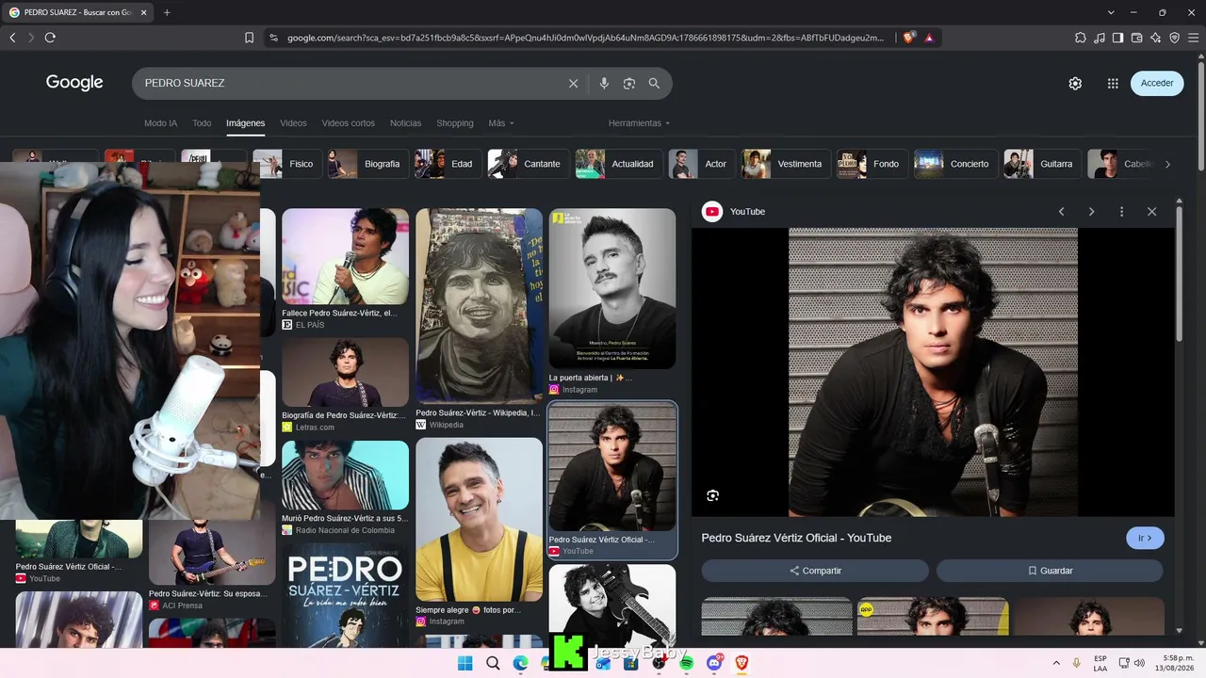Open the Videos cortos tab
1206x678 pixels.
[x=348, y=123]
